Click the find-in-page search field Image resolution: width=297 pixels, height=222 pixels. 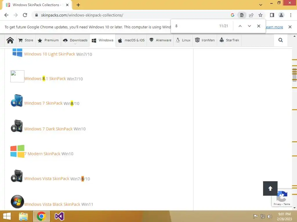point(195,26)
